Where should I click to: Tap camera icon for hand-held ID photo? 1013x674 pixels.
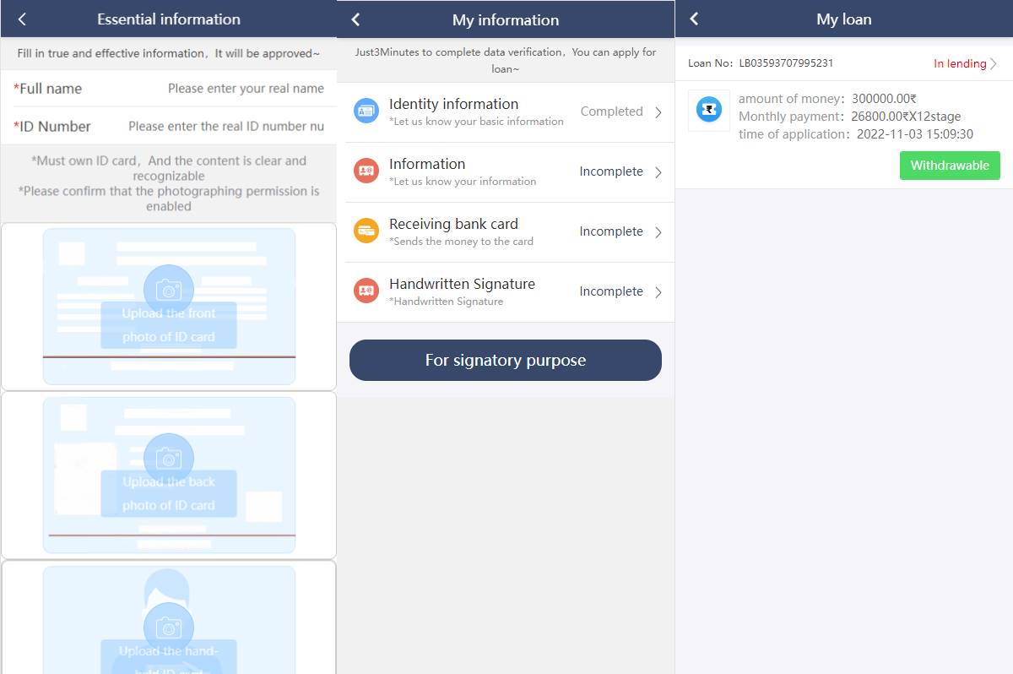click(x=169, y=628)
